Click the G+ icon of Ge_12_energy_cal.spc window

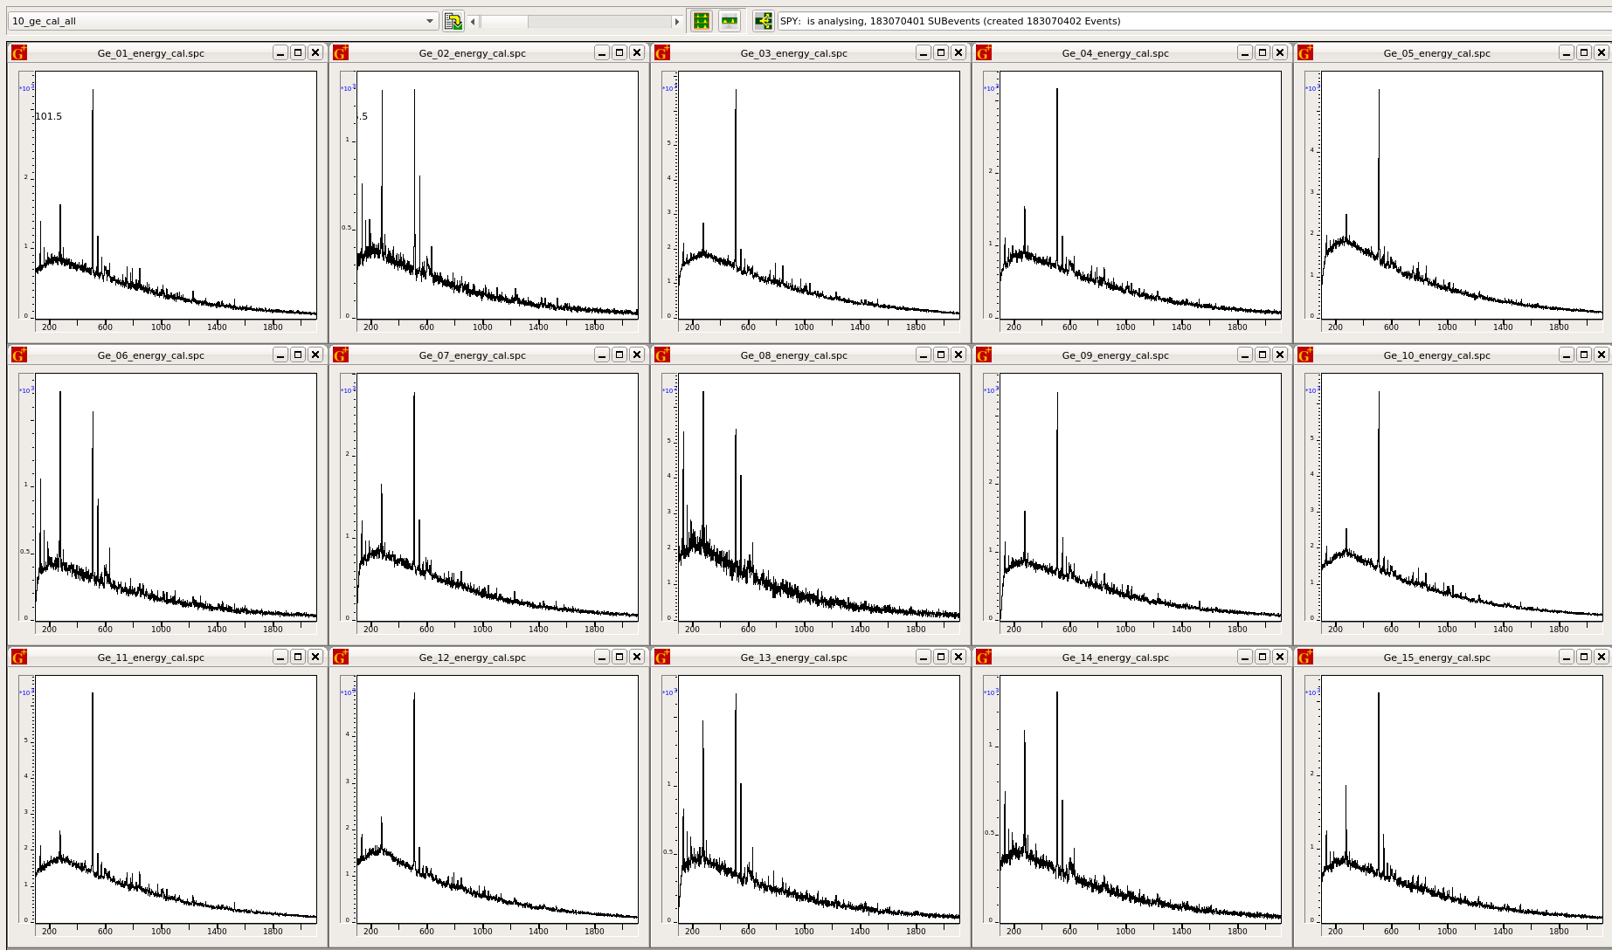click(x=341, y=657)
